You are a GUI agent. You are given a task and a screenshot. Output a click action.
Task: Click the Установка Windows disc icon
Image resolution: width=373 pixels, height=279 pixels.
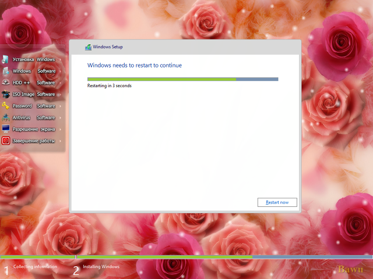(x=5, y=59)
